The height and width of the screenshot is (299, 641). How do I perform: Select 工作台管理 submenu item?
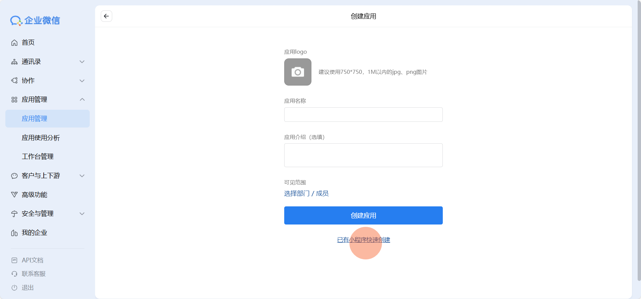pyautogui.click(x=38, y=157)
